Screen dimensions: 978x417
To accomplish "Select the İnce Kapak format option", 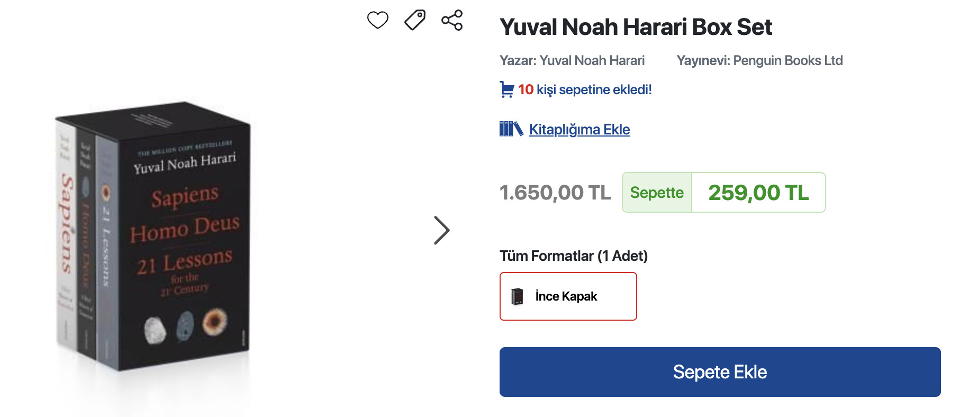I will point(568,296).
